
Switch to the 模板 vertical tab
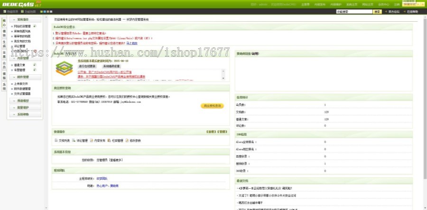4,76
